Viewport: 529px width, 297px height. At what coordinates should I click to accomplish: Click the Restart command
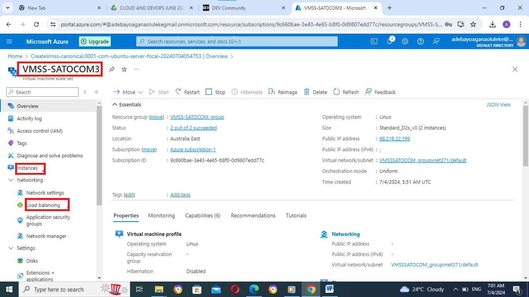pyautogui.click(x=188, y=92)
